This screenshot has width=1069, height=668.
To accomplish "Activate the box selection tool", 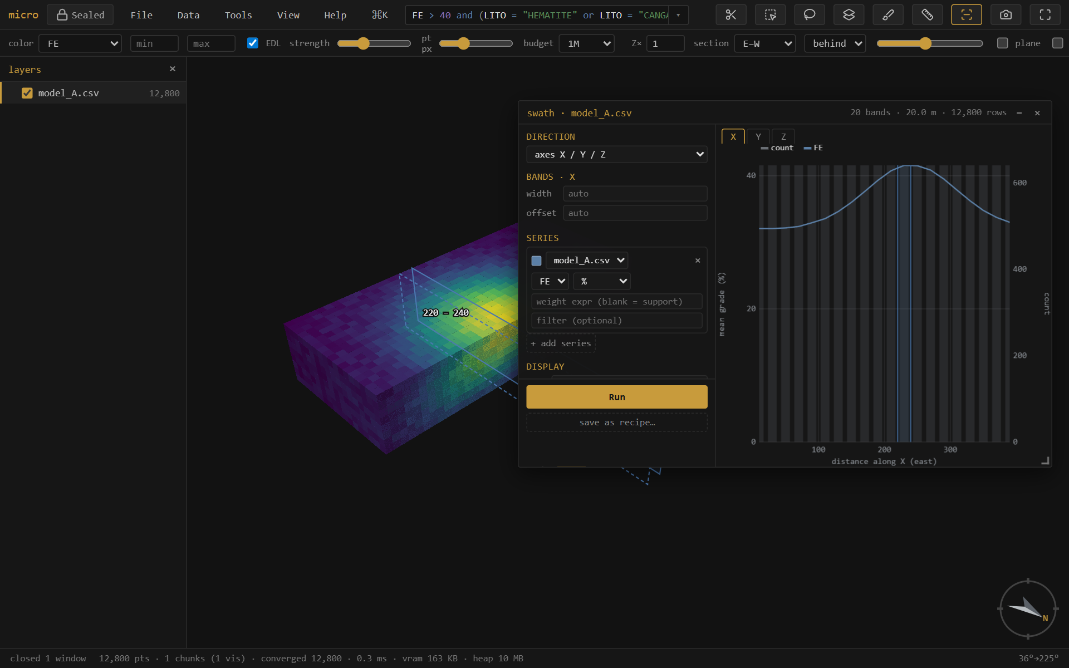I will point(770,15).
